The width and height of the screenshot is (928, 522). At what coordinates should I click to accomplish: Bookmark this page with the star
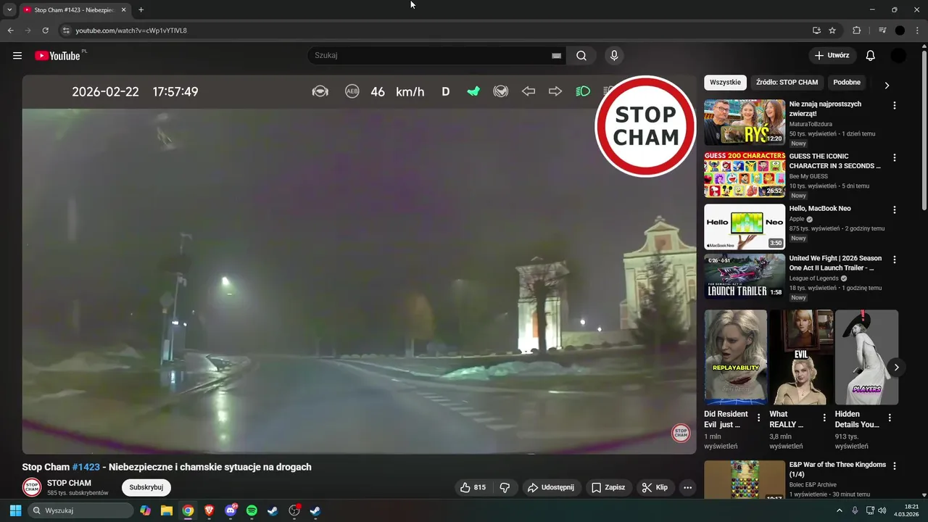point(832,30)
